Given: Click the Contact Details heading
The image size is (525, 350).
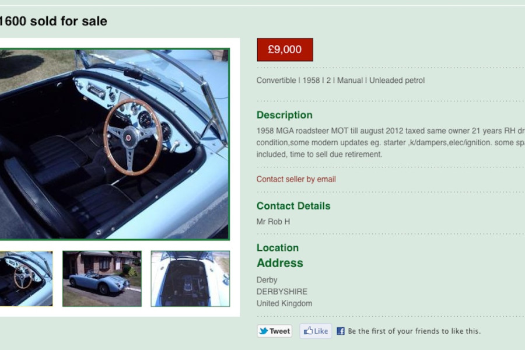Looking at the screenshot, I should (x=293, y=206).
